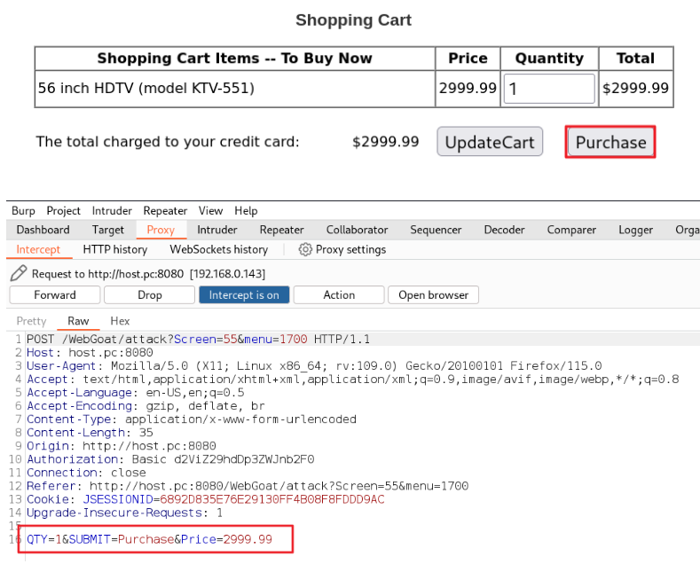
Task: Open the Logger tab
Action: click(x=636, y=230)
